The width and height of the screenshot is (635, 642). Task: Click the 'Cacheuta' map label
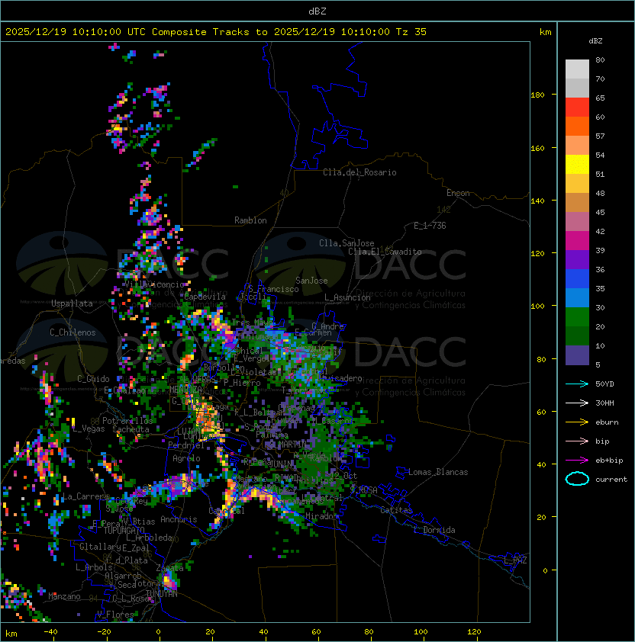point(131,429)
